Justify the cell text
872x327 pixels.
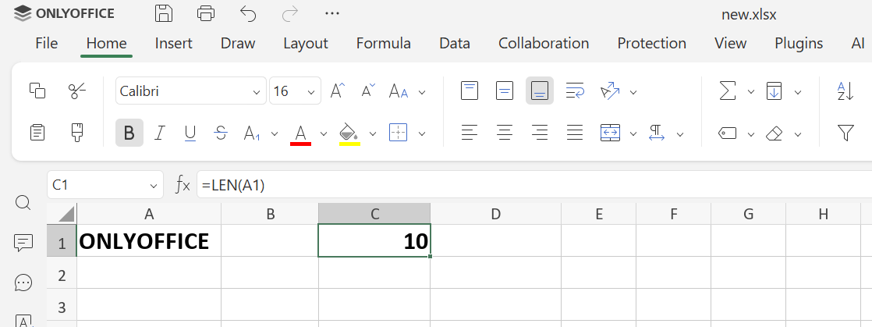click(575, 133)
